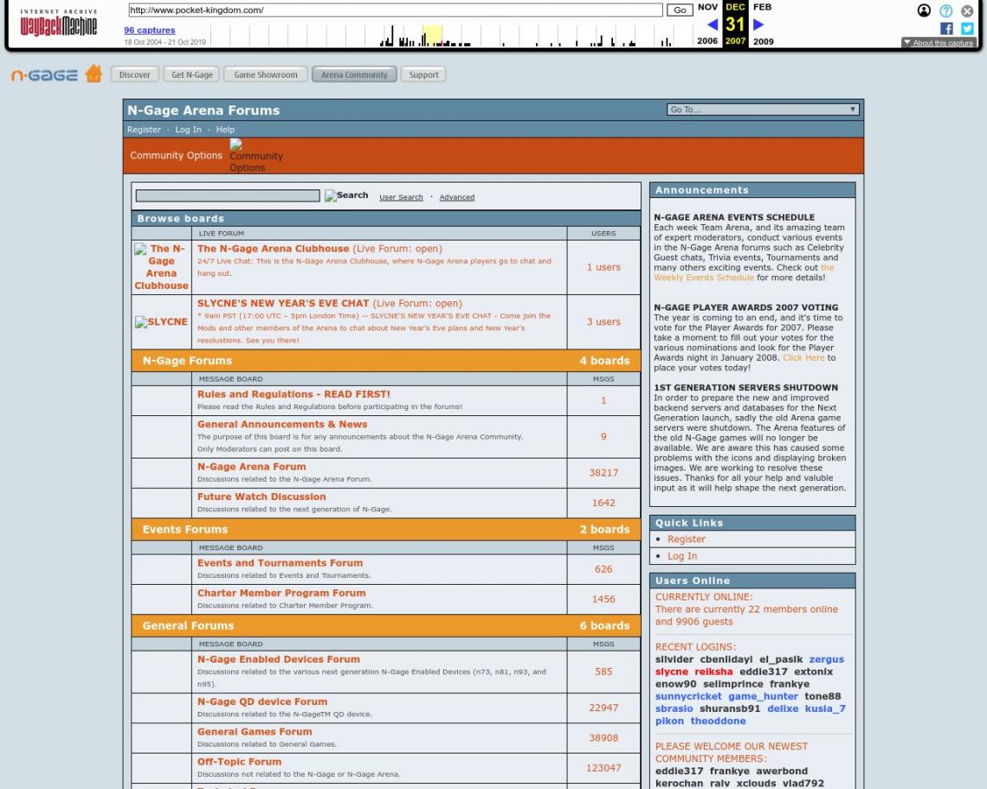Click the Community Options text link
The height and width of the screenshot is (789, 987).
(x=177, y=156)
